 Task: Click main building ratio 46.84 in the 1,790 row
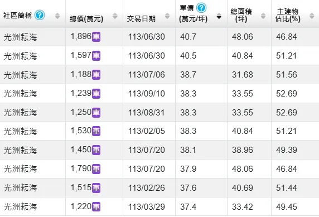(x=287, y=169)
